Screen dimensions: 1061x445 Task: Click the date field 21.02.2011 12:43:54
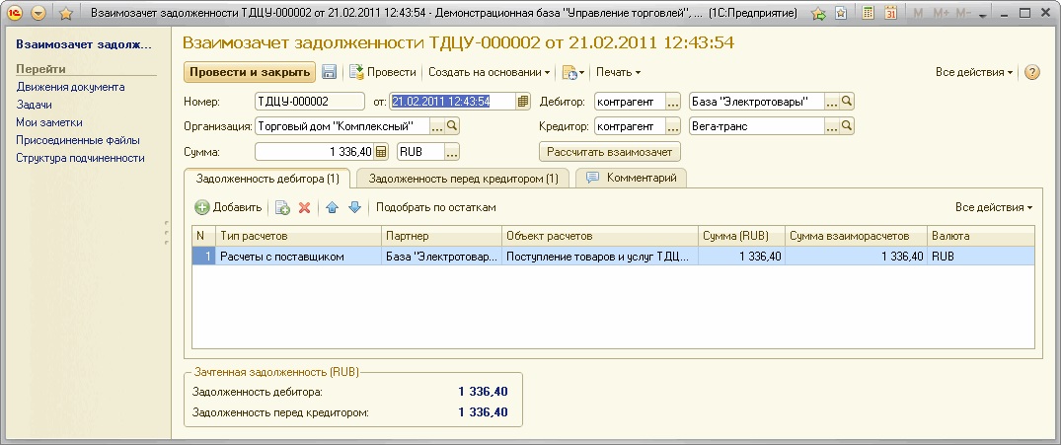pos(451,102)
